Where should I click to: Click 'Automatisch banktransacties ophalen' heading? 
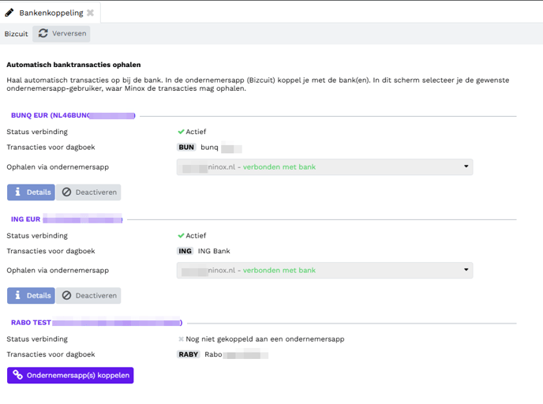pos(73,65)
